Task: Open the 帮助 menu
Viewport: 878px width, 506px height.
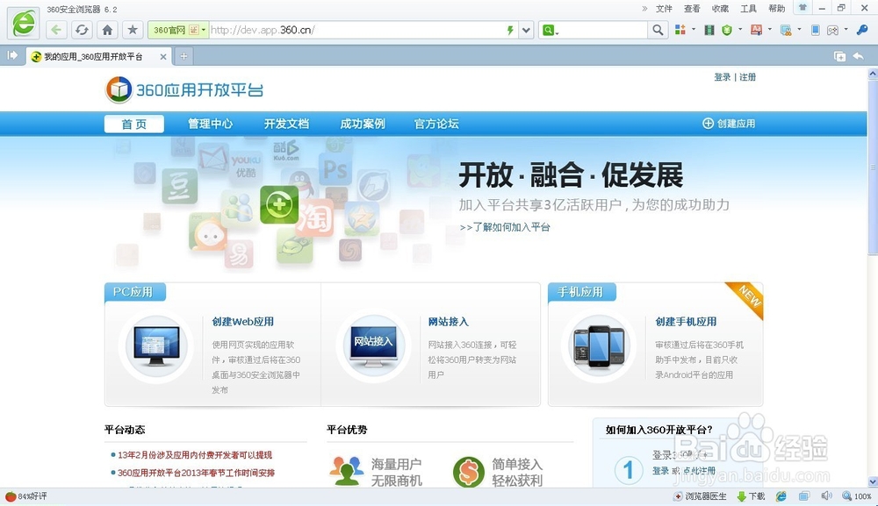Action: [777, 9]
